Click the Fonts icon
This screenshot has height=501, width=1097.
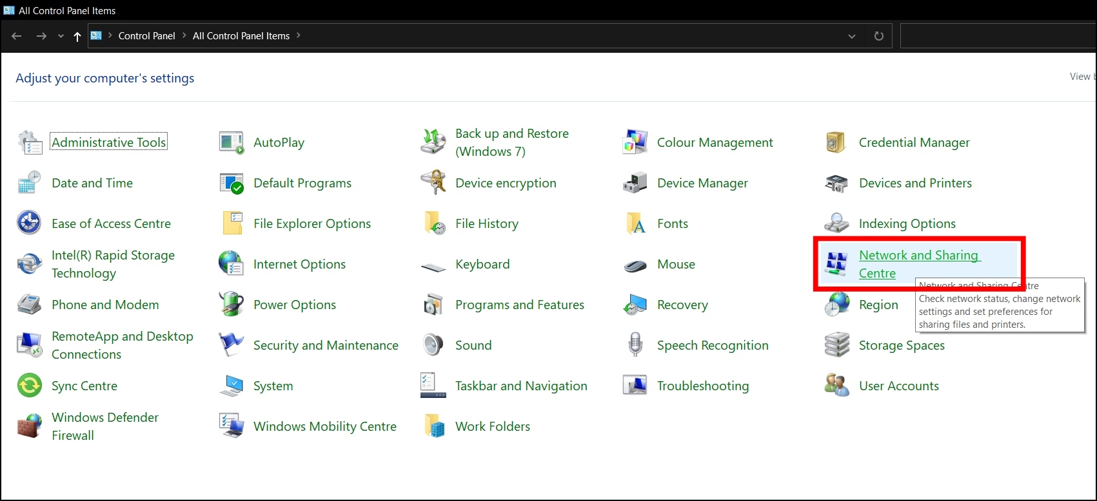[x=635, y=223]
